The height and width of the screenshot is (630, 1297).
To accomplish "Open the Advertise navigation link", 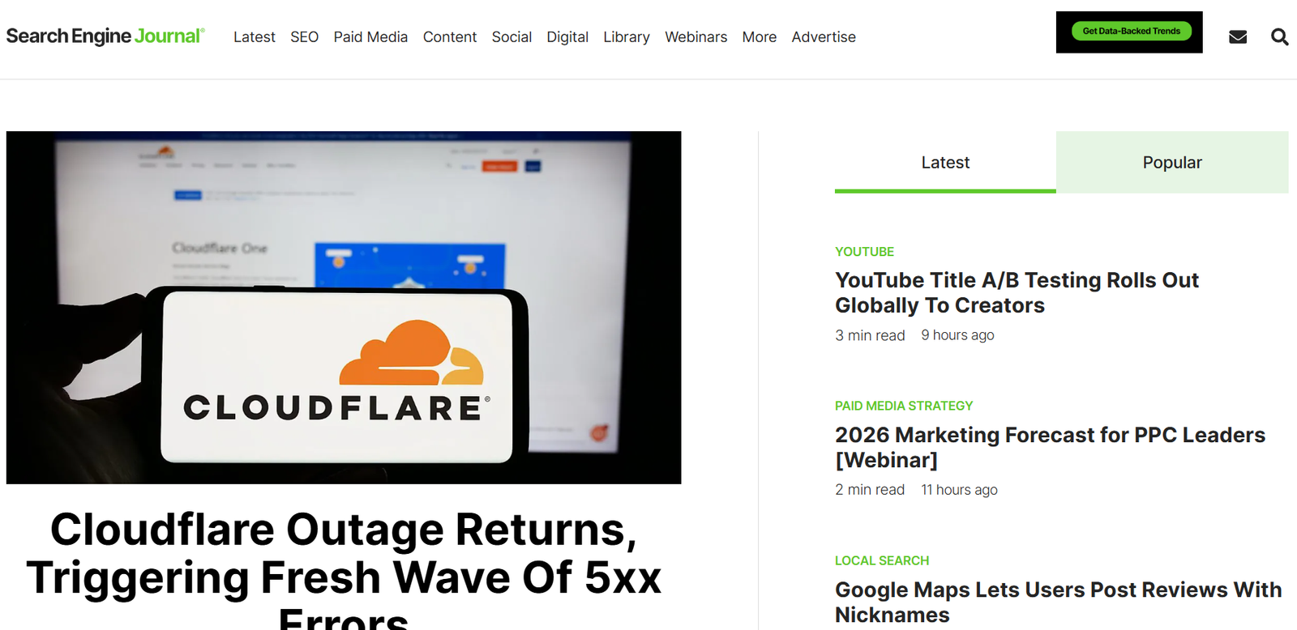I will [x=824, y=37].
